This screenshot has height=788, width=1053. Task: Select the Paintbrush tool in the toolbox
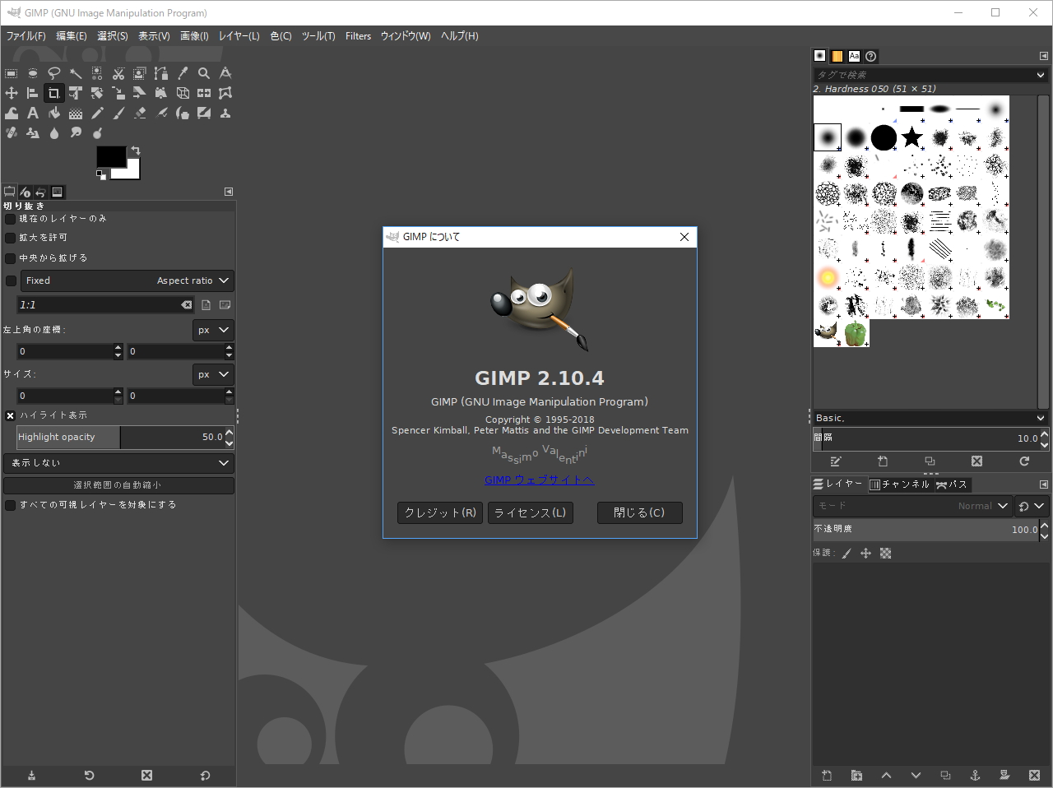118,113
